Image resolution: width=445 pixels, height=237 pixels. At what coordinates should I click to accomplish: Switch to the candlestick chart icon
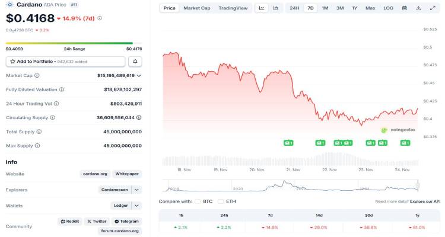(276, 8)
